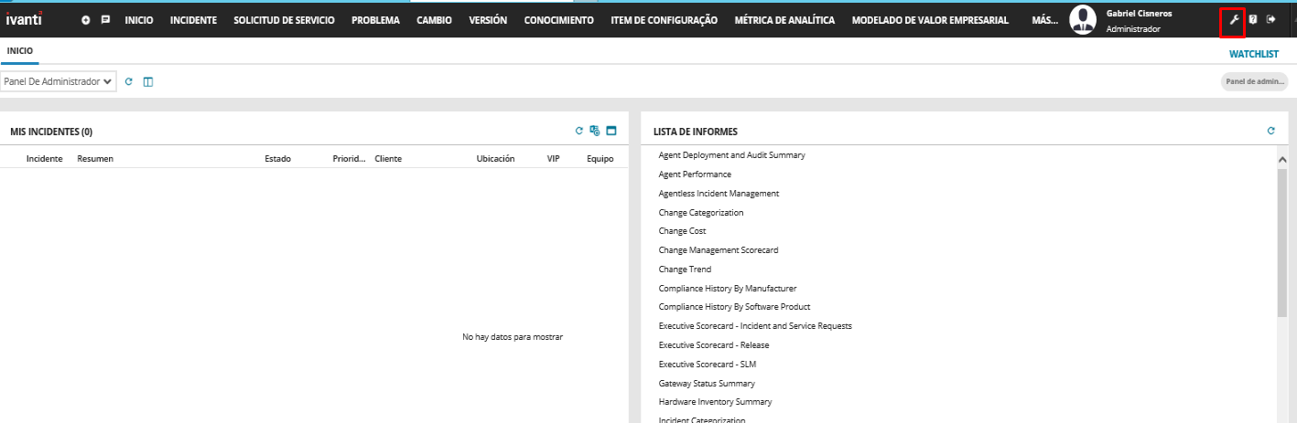Image resolution: width=1297 pixels, height=423 pixels.
Task: Open the chat bubble icon in top bar
Action: tap(106, 20)
